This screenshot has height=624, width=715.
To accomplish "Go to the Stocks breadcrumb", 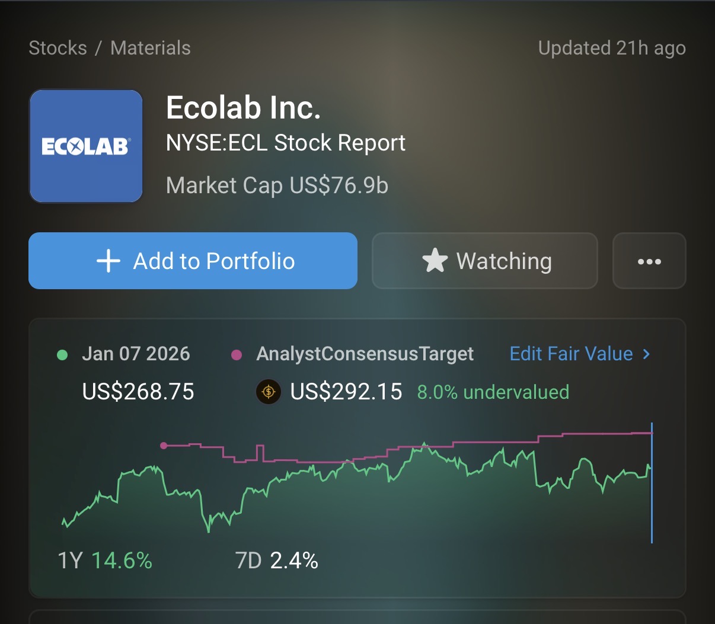I will 58,48.
